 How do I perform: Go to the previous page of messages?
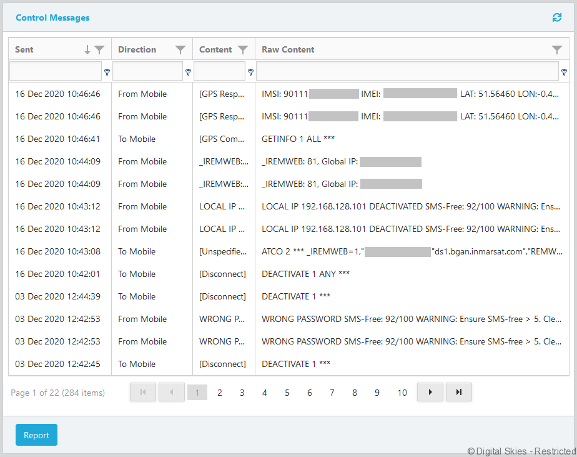point(172,392)
